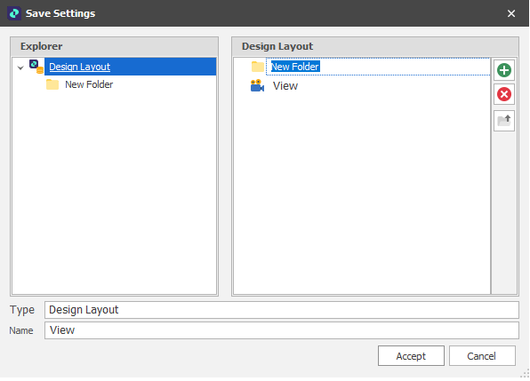Select New Folder text in Explorer tree
Screen dimensions: 530x381
pyautogui.click(x=89, y=84)
